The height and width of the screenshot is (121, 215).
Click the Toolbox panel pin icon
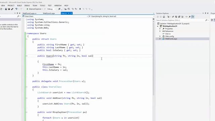(17, 13)
